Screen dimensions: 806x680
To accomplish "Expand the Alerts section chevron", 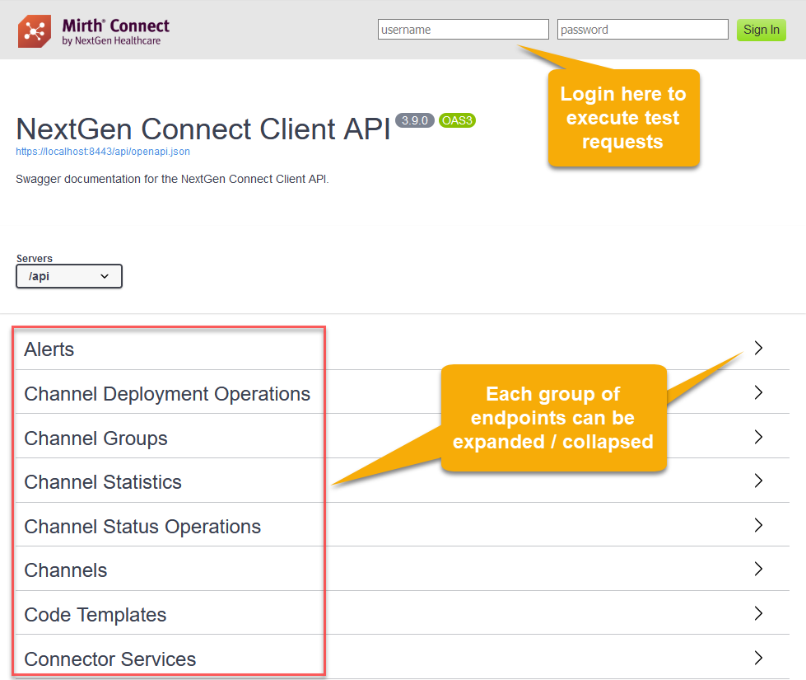I will pos(758,349).
